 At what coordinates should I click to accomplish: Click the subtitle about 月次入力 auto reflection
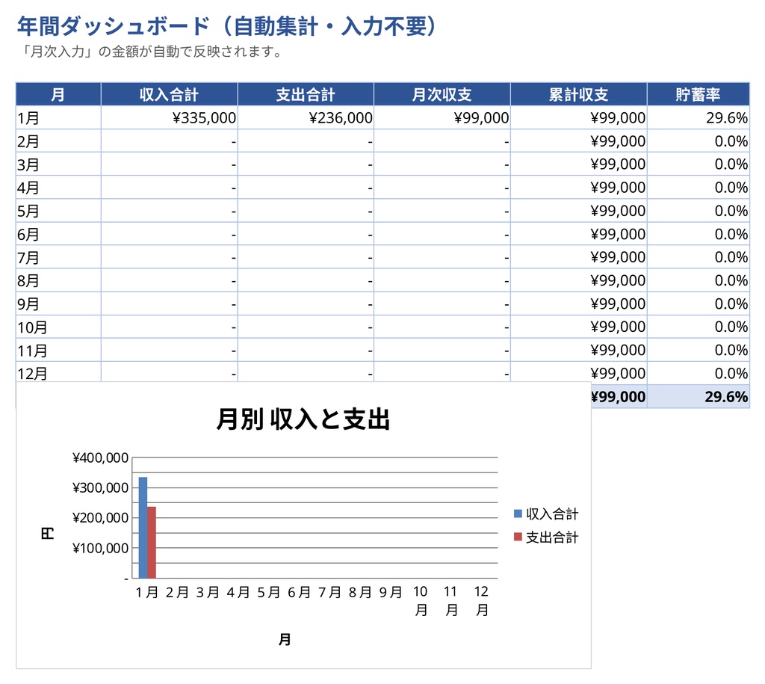point(151,52)
